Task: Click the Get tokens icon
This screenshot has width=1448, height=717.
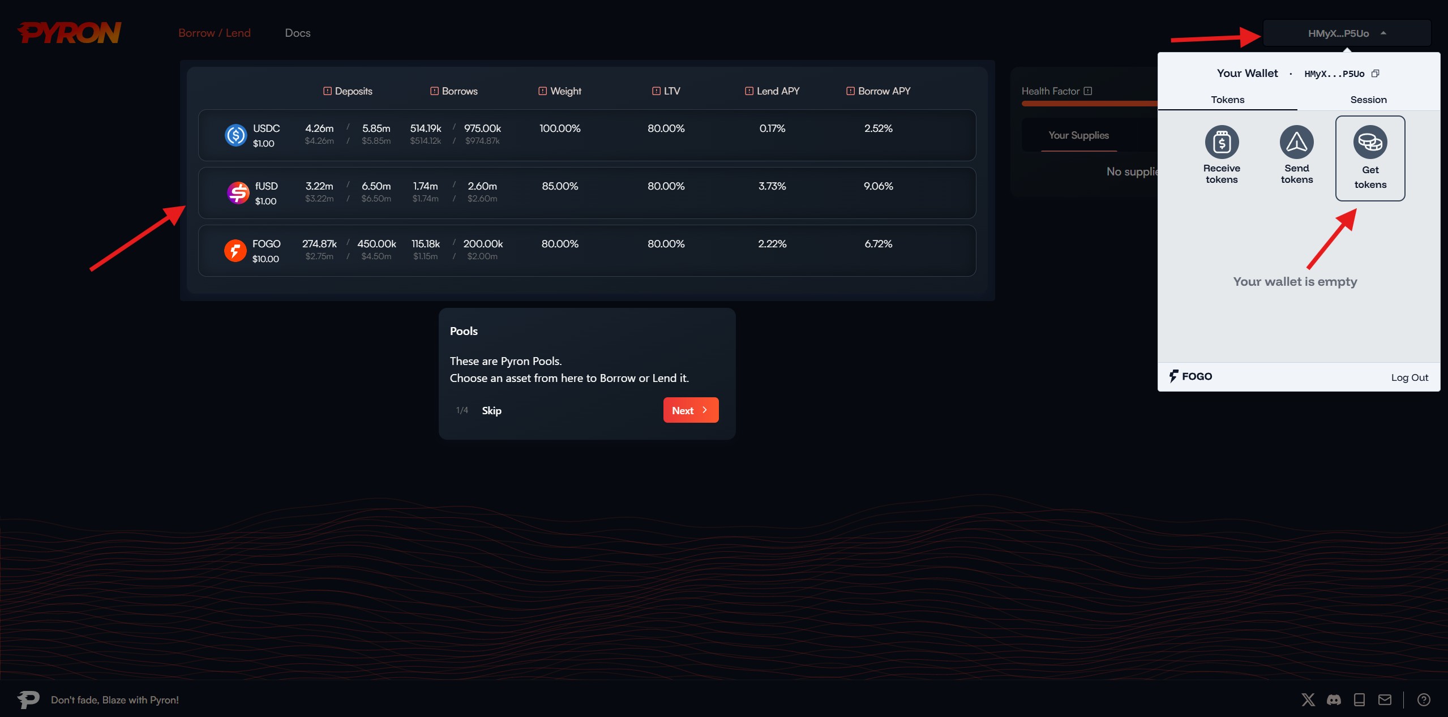Action: click(x=1370, y=143)
